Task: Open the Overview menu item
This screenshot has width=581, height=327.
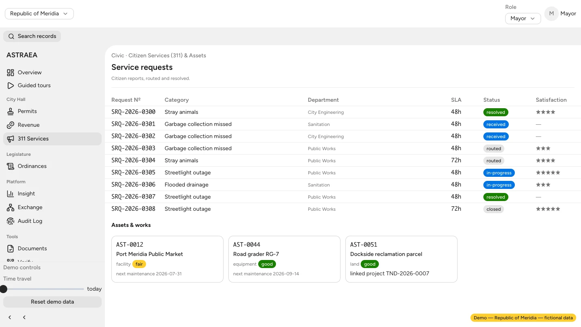Action: tap(52, 73)
